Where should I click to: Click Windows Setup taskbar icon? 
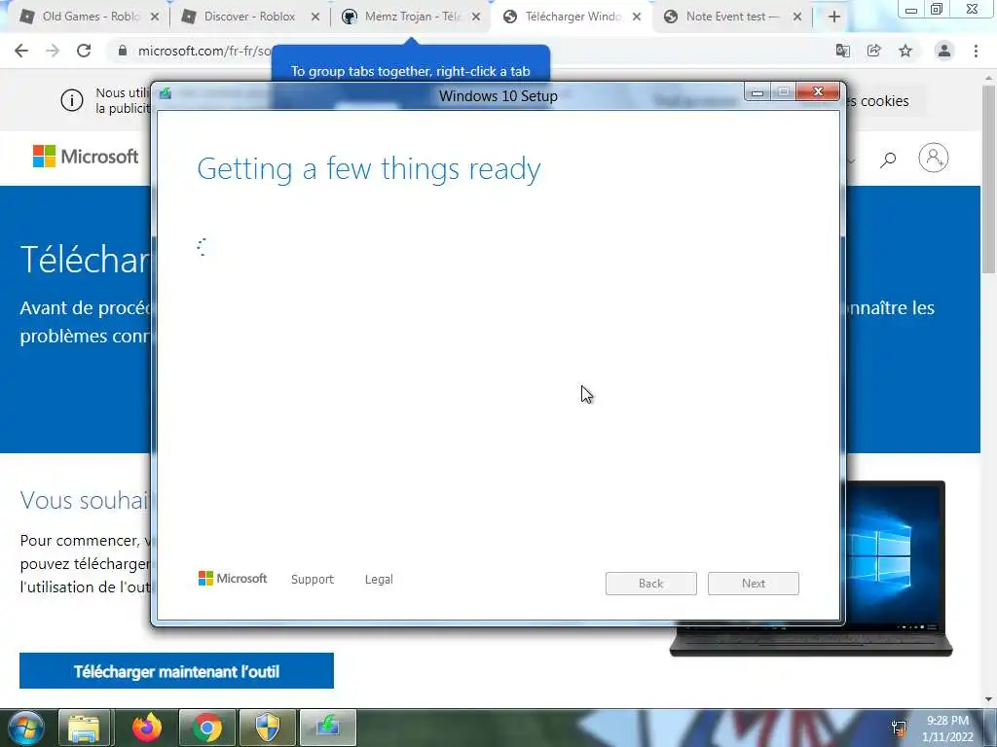(x=327, y=728)
